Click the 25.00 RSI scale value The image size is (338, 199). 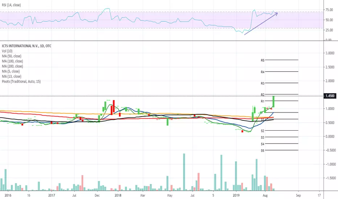(x=329, y=30)
